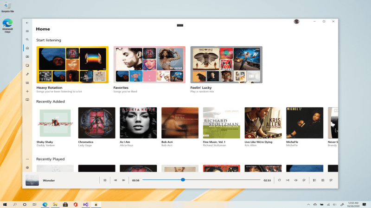This screenshot has height=208, width=371.
Task: Open the Recycle Bin on the desktop
Action: coord(7,7)
